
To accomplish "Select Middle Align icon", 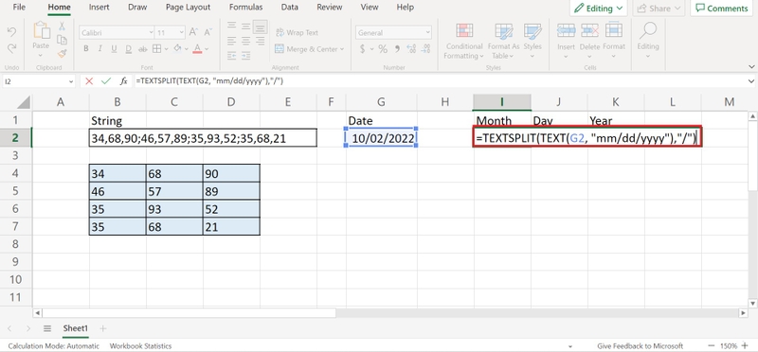I will pos(246,26).
